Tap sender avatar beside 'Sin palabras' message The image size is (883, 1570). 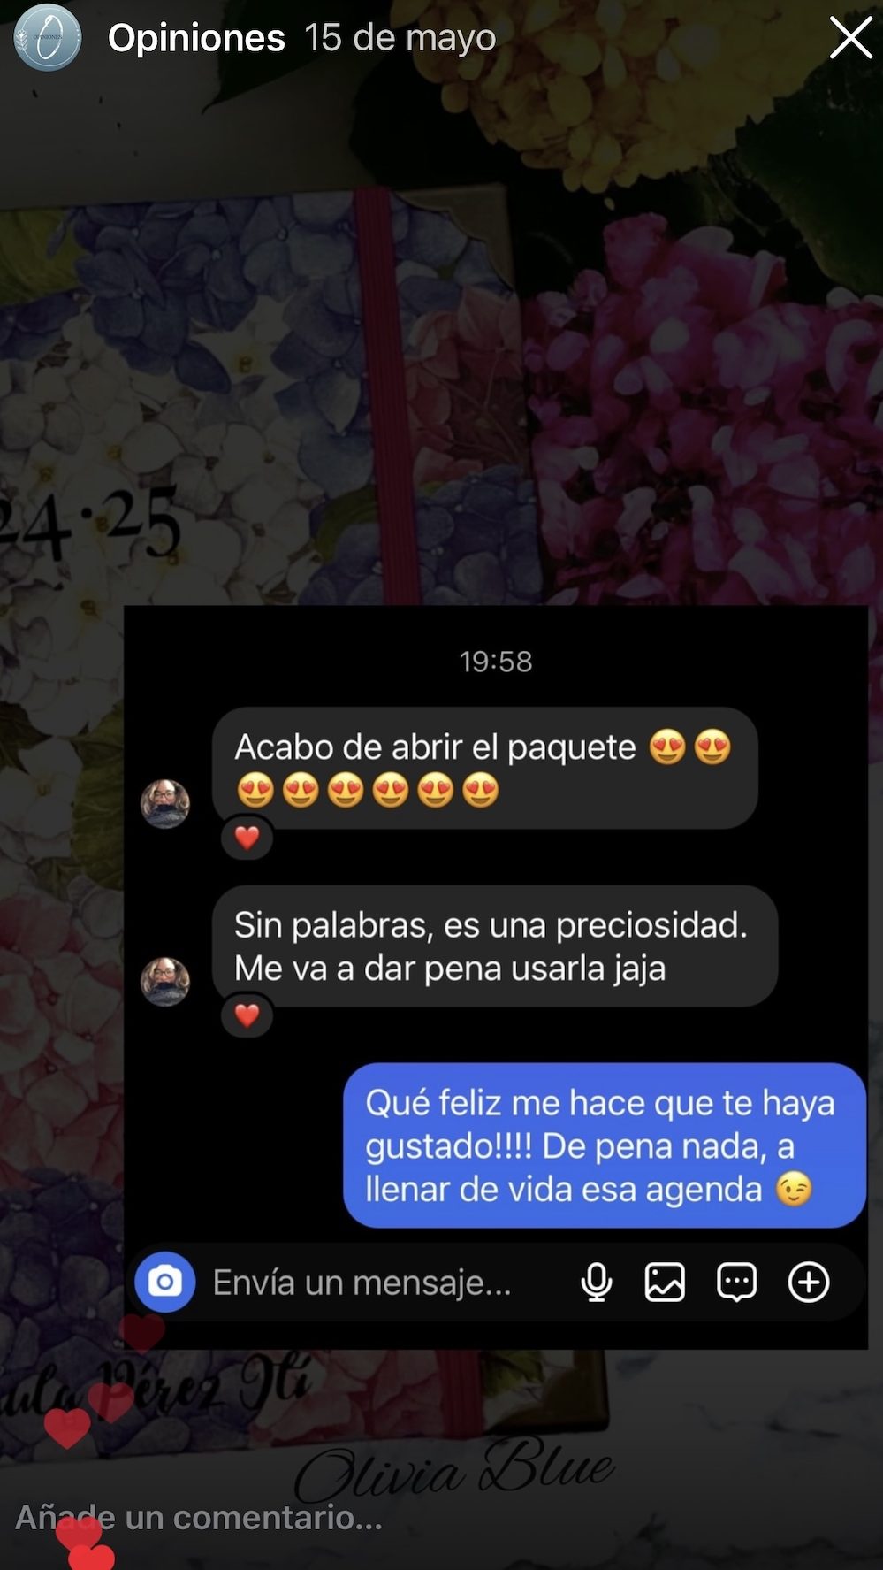coord(165,981)
